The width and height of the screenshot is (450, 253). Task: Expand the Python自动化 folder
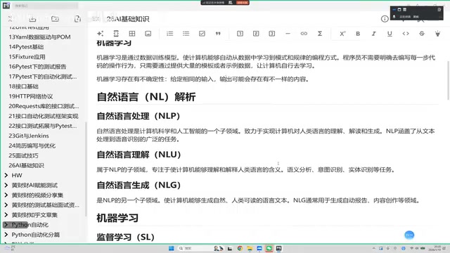pyautogui.click(x=6, y=225)
